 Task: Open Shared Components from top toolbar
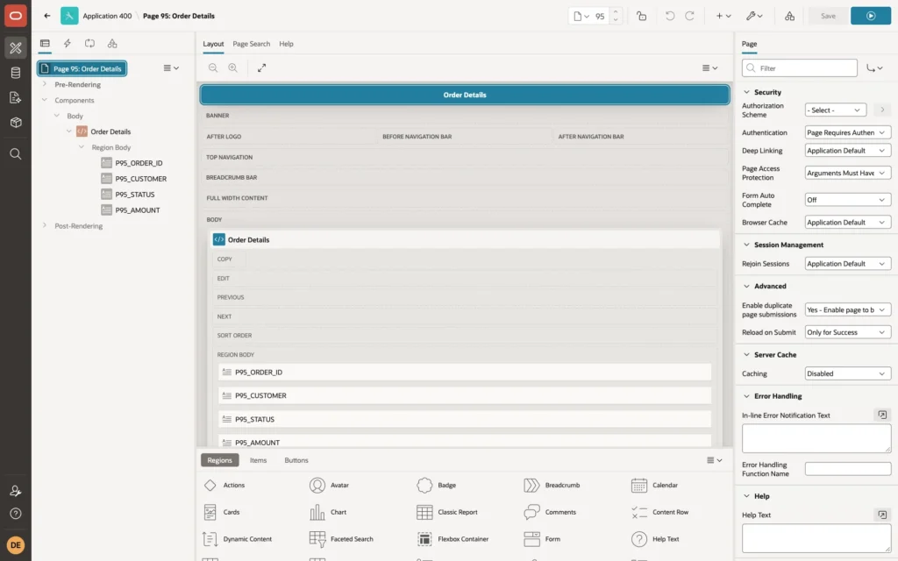790,16
